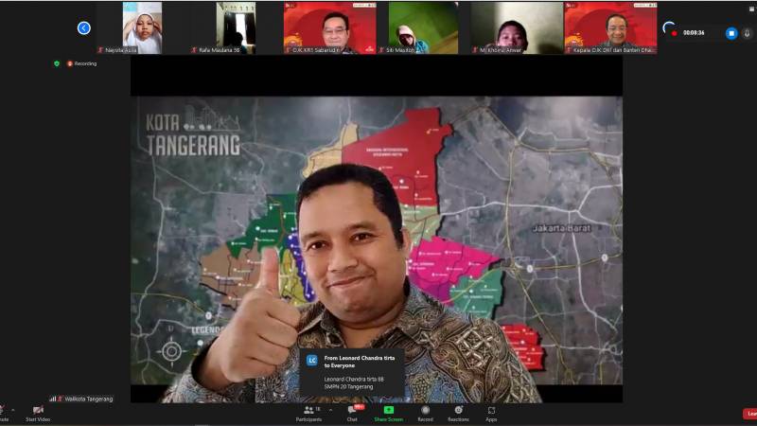Show previous participants with the left arrow
The width and height of the screenshot is (757, 426).
[x=84, y=28]
